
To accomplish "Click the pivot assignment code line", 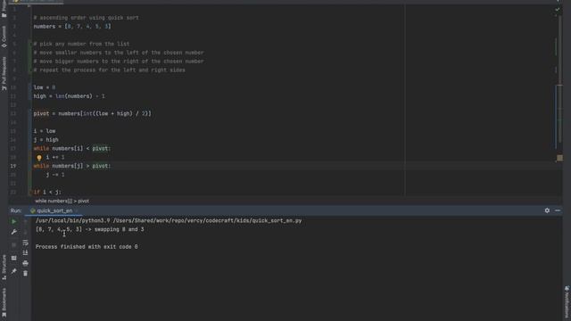I will point(92,114).
